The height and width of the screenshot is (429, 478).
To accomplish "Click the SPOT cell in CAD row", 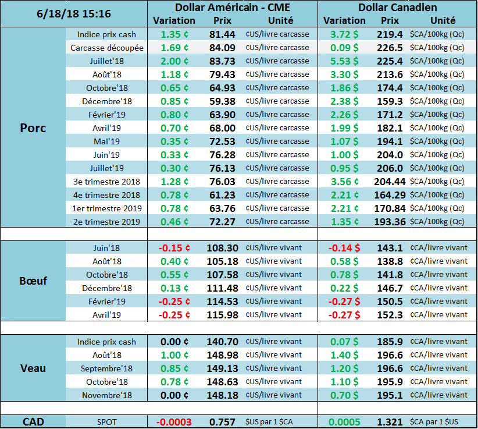I will (107, 421).
